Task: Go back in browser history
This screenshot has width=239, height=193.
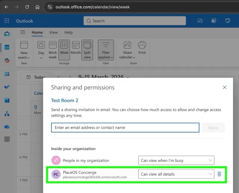Action: pyautogui.click(x=6, y=7)
